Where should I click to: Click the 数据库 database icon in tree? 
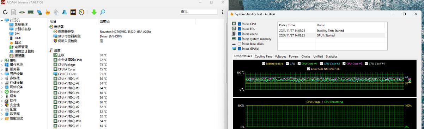[x=7, y=114]
